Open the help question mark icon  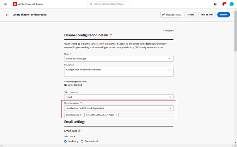(215, 4)
